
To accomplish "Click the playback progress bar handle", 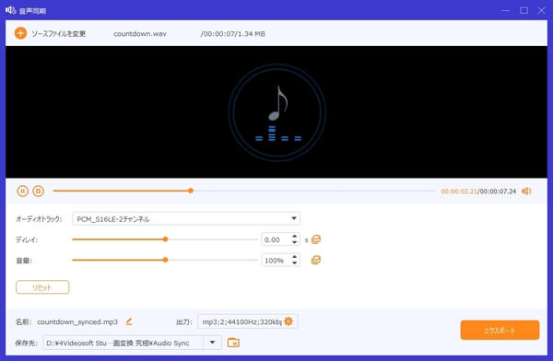I will coord(191,191).
